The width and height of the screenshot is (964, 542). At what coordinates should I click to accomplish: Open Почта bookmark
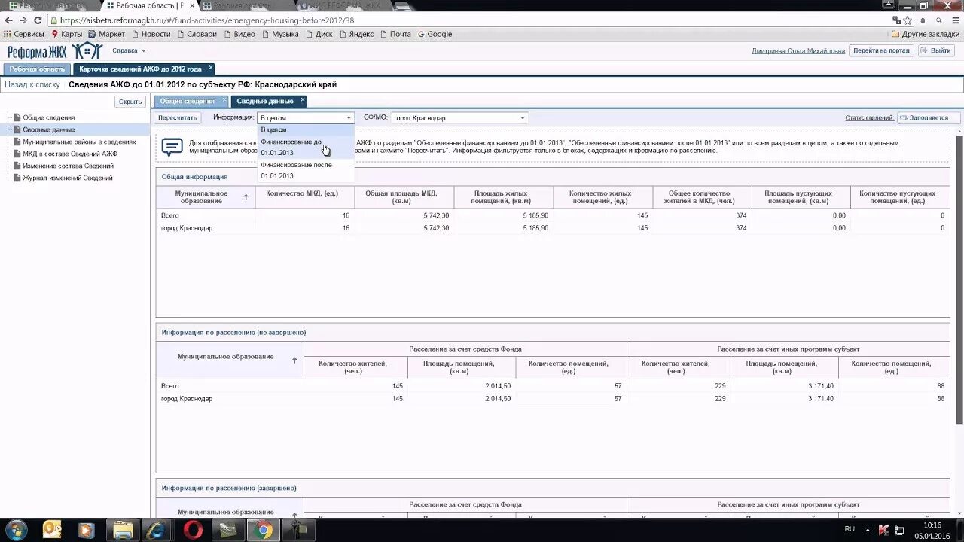(x=395, y=34)
